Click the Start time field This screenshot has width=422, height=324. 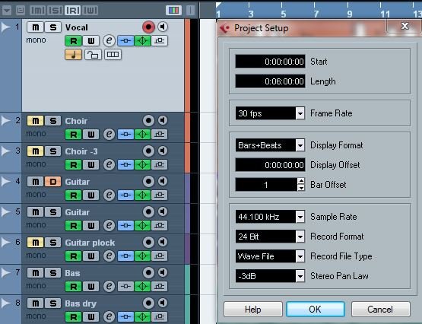270,62
